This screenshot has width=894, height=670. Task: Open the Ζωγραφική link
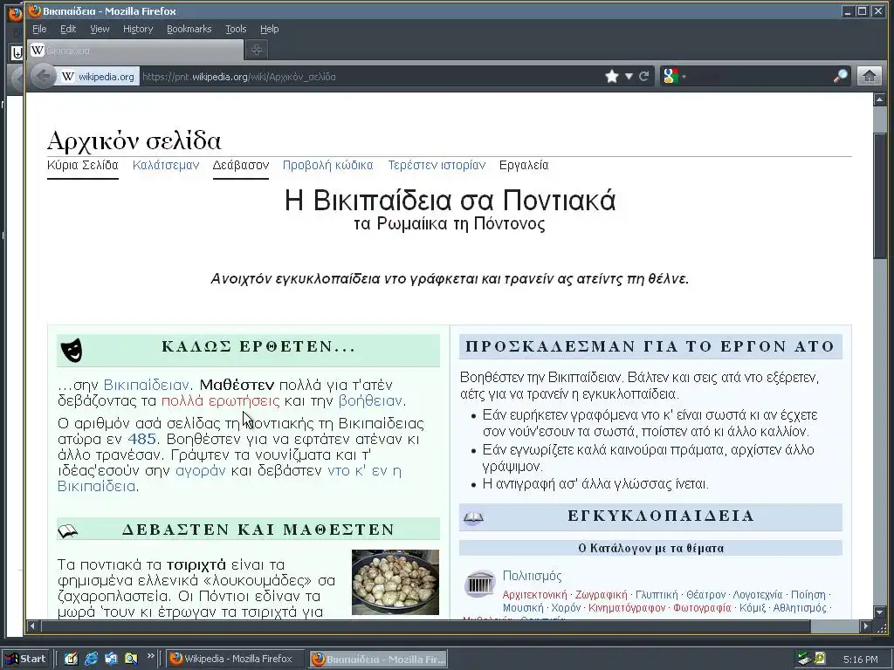pyautogui.click(x=601, y=595)
